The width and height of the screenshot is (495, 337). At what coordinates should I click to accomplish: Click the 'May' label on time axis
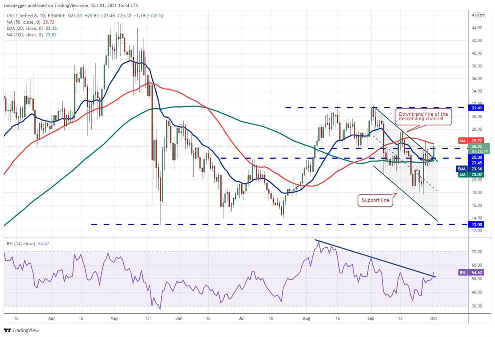(x=115, y=318)
